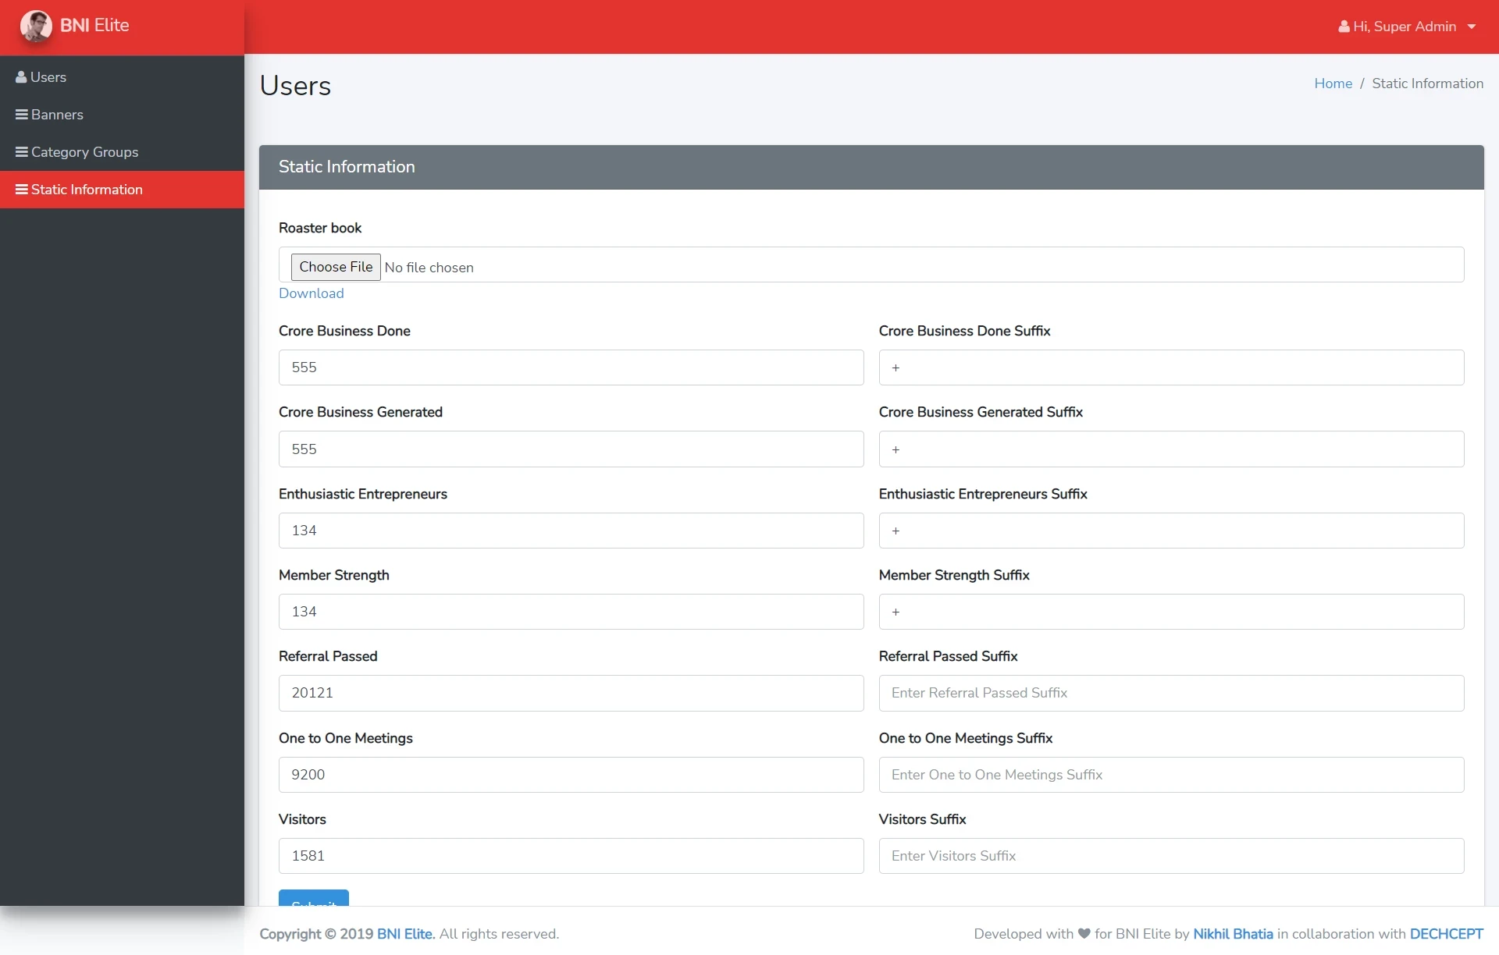Image resolution: width=1499 pixels, height=955 pixels.
Task: Click the bars icon beside Category Groups
Action: (22, 152)
